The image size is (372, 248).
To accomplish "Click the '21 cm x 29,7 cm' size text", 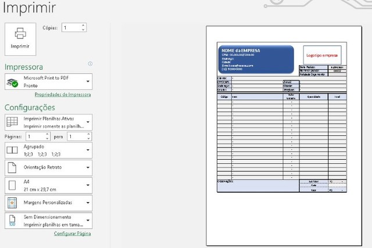I will click(40, 189).
